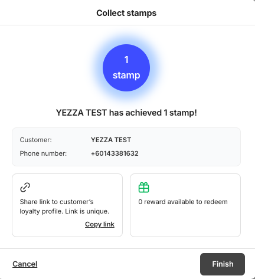
Task: Click the "0 reward available to redeem" text
Action: point(183,202)
